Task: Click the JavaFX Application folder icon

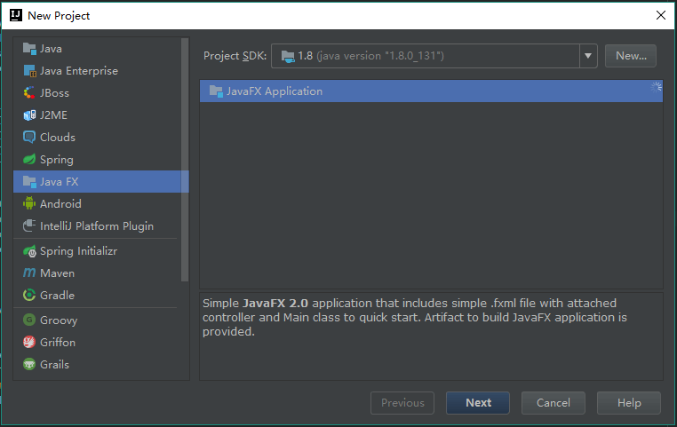Action: tap(216, 91)
